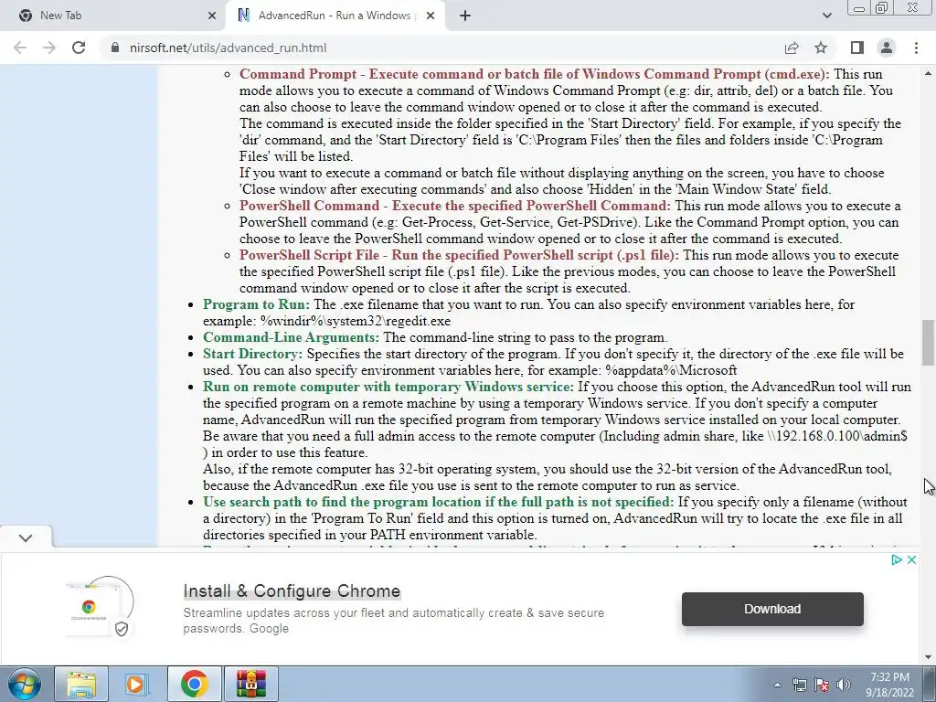Go forward to the next page
This screenshot has width=936, height=702.
click(x=49, y=48)
